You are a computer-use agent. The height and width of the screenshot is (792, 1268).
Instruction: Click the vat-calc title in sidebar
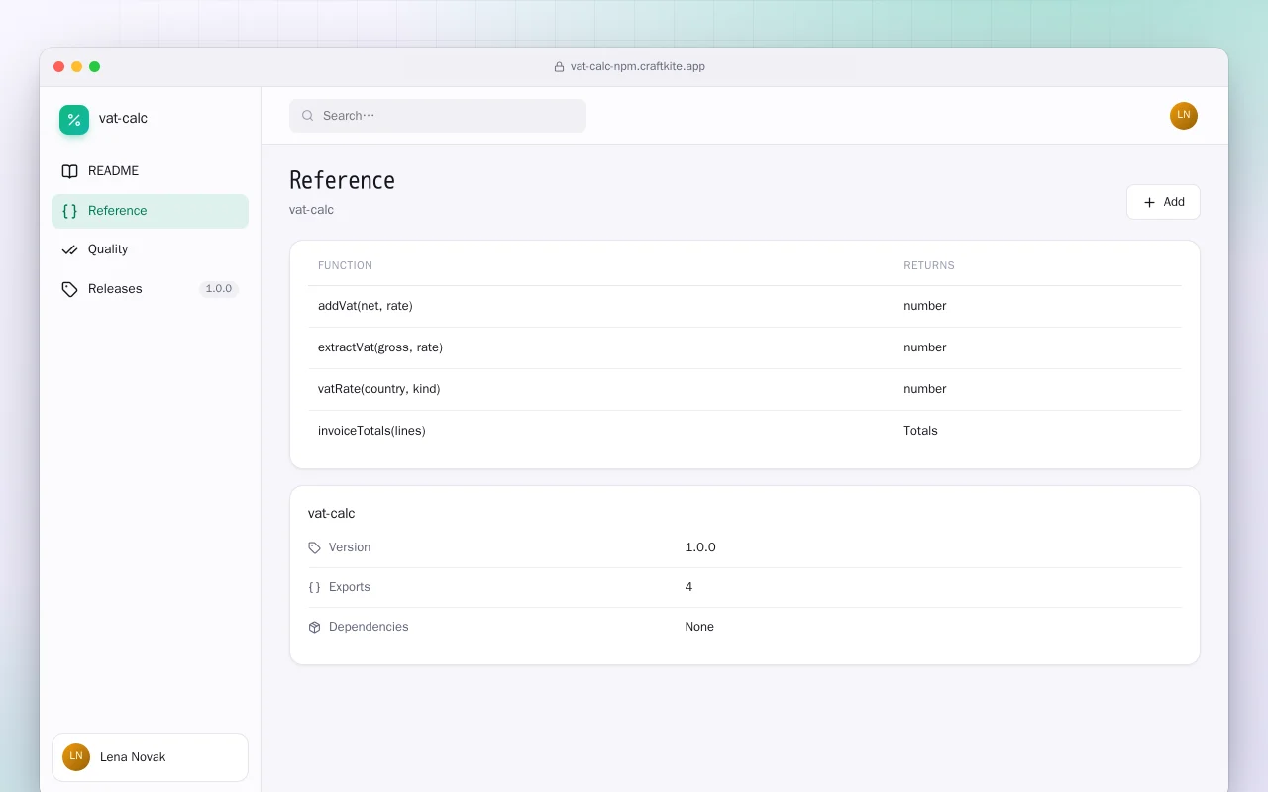coord(123,119)
